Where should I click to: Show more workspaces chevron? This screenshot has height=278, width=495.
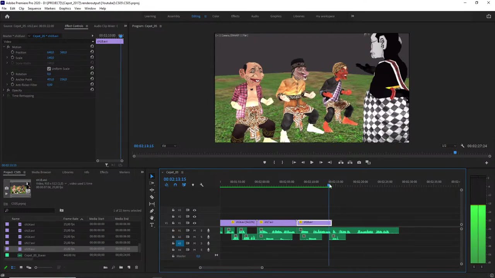point(352,16)
